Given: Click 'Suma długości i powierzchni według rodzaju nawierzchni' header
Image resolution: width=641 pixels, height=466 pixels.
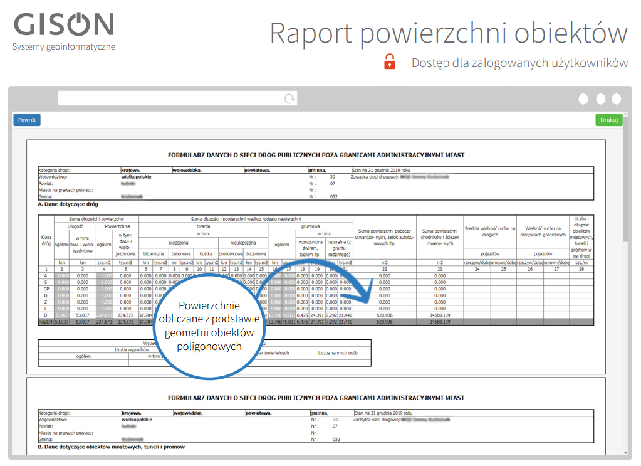Looking at the screenshot, I should (246, 219).
